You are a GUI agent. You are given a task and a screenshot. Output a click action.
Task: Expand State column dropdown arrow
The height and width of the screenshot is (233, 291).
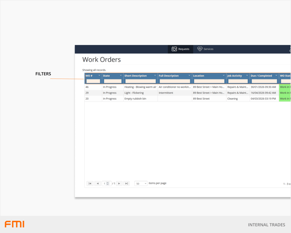tap(121, 75)
